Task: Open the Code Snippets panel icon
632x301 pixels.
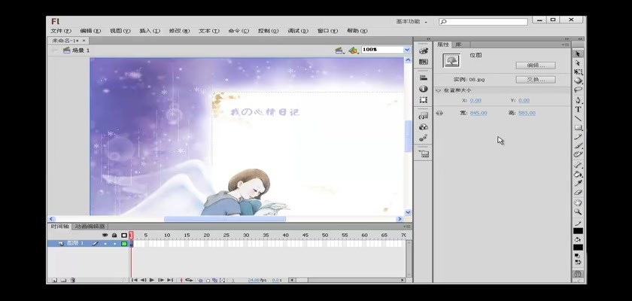Action: point(423,116)
